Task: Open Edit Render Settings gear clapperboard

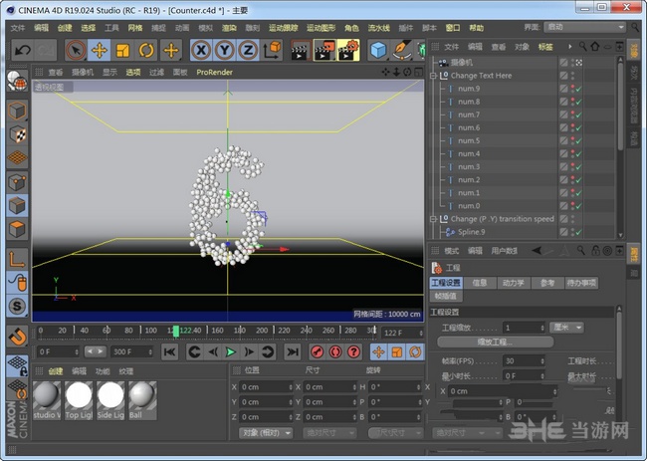Action: 348,51
